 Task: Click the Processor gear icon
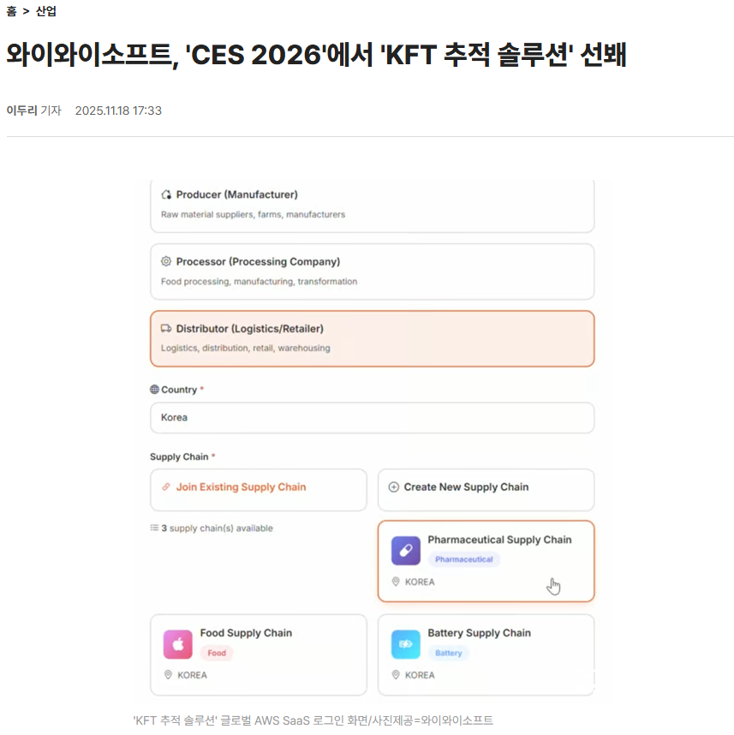166,262
